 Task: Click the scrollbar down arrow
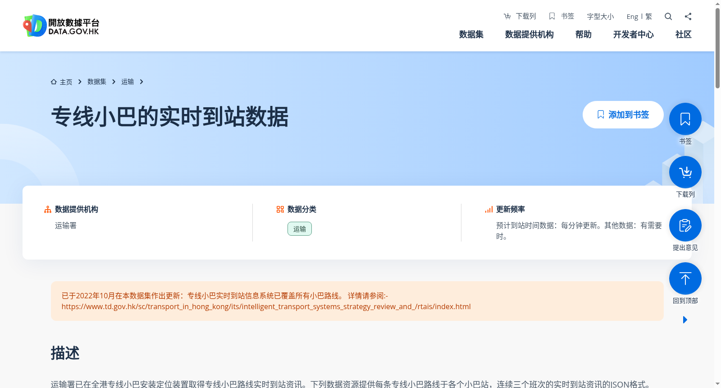point(717,384)
